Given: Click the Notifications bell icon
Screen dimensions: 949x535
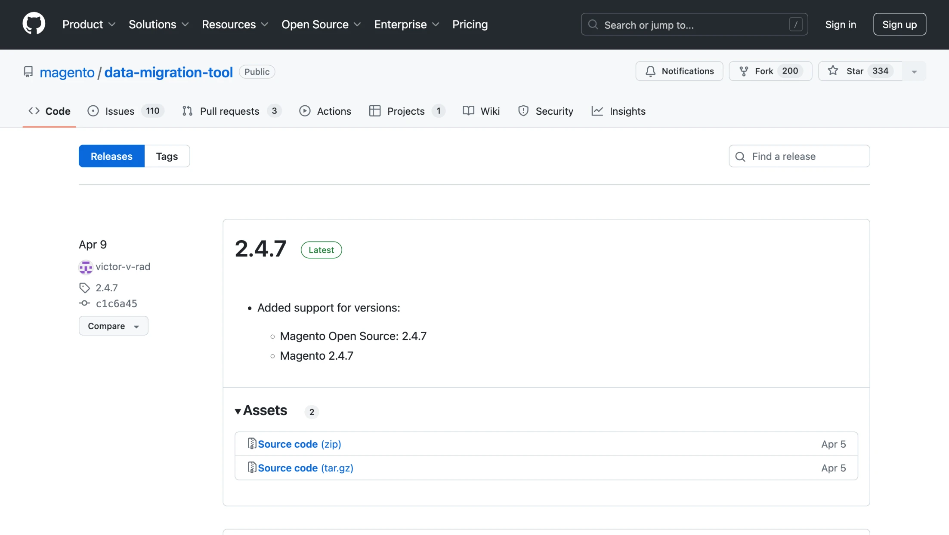Looking at the screenshot, I should click(650, 71).
